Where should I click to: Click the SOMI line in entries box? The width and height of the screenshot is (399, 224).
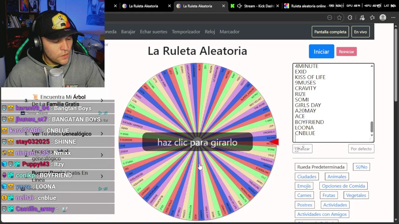pos(302,100)
